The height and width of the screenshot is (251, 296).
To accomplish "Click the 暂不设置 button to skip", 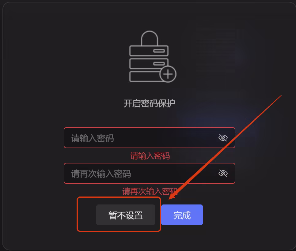I will click(x=126, y=215).
